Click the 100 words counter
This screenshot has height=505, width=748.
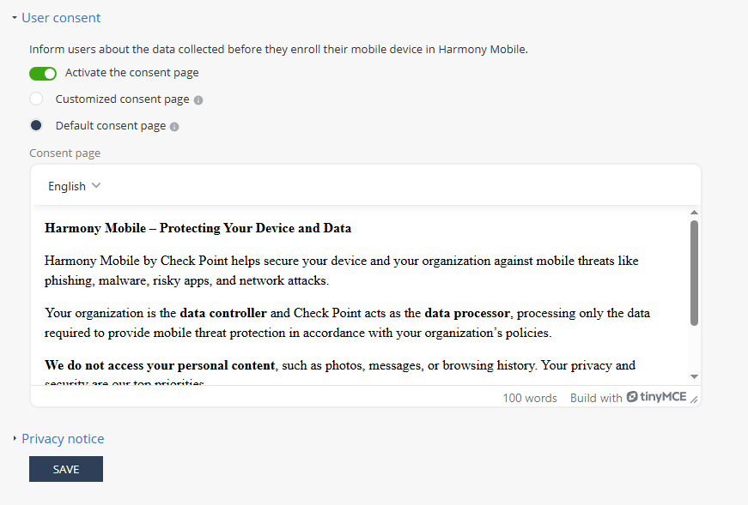point(530,399)
